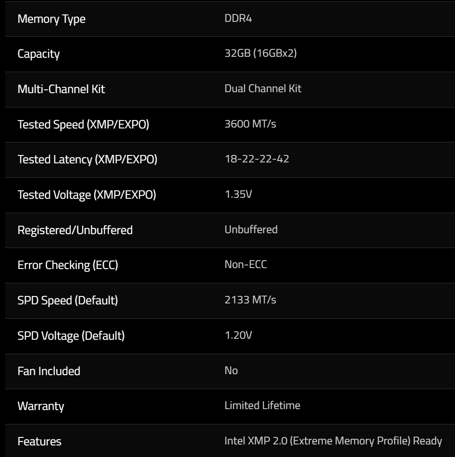Click the Fan Included label
The height and width of the screenshot is (457, 455).
click(48, 371)
